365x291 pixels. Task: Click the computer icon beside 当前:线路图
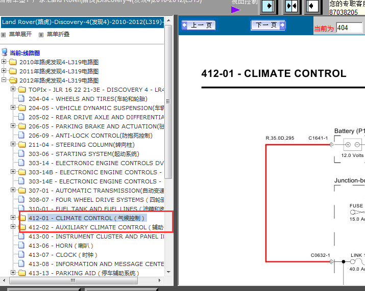point(4,52)
